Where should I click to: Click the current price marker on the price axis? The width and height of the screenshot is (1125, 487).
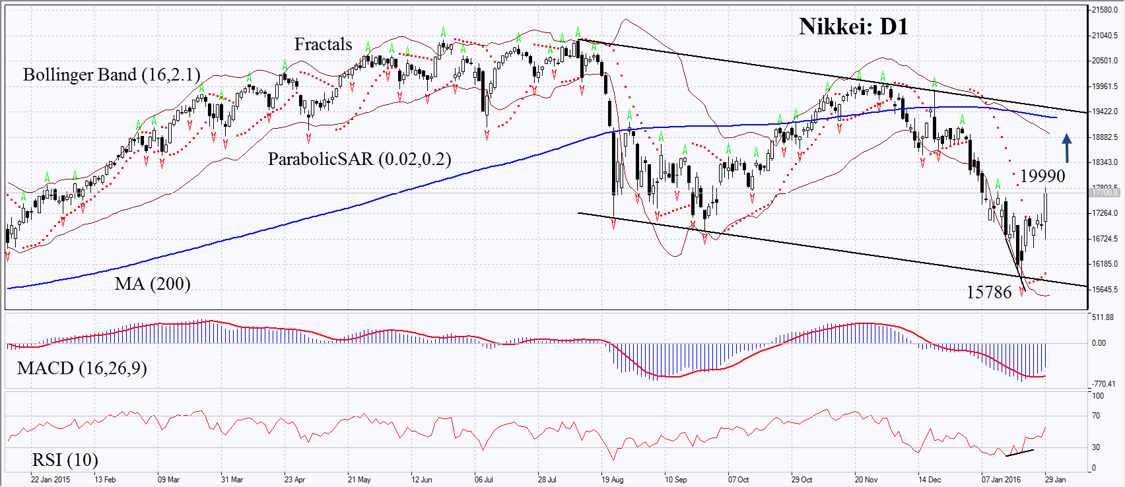pyautogui.click(x=1105, y=192)
